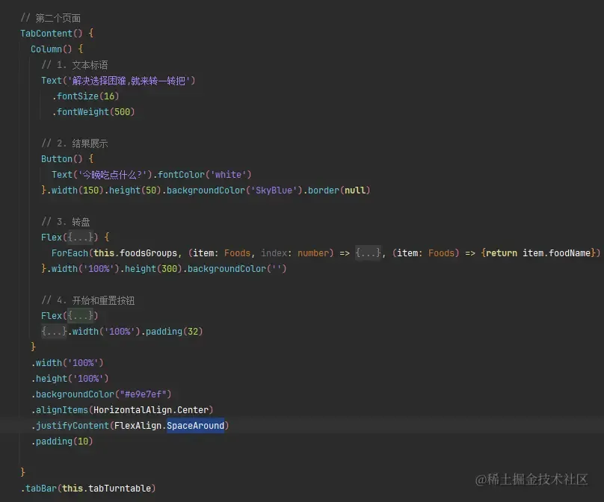Click the ForEach keyword
The width and height of the screenshot is (604, 502).
(70, 253)
